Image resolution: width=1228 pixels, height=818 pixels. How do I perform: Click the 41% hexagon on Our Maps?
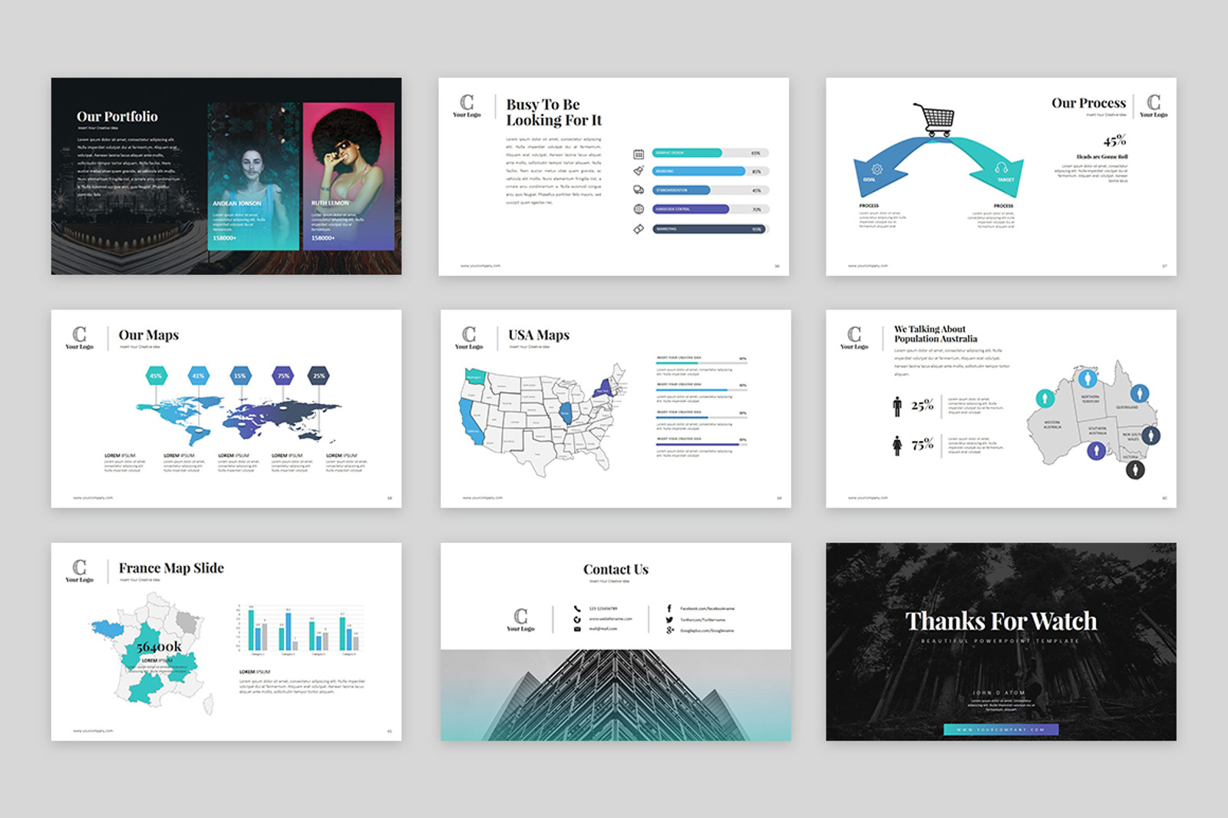point(199,376)
